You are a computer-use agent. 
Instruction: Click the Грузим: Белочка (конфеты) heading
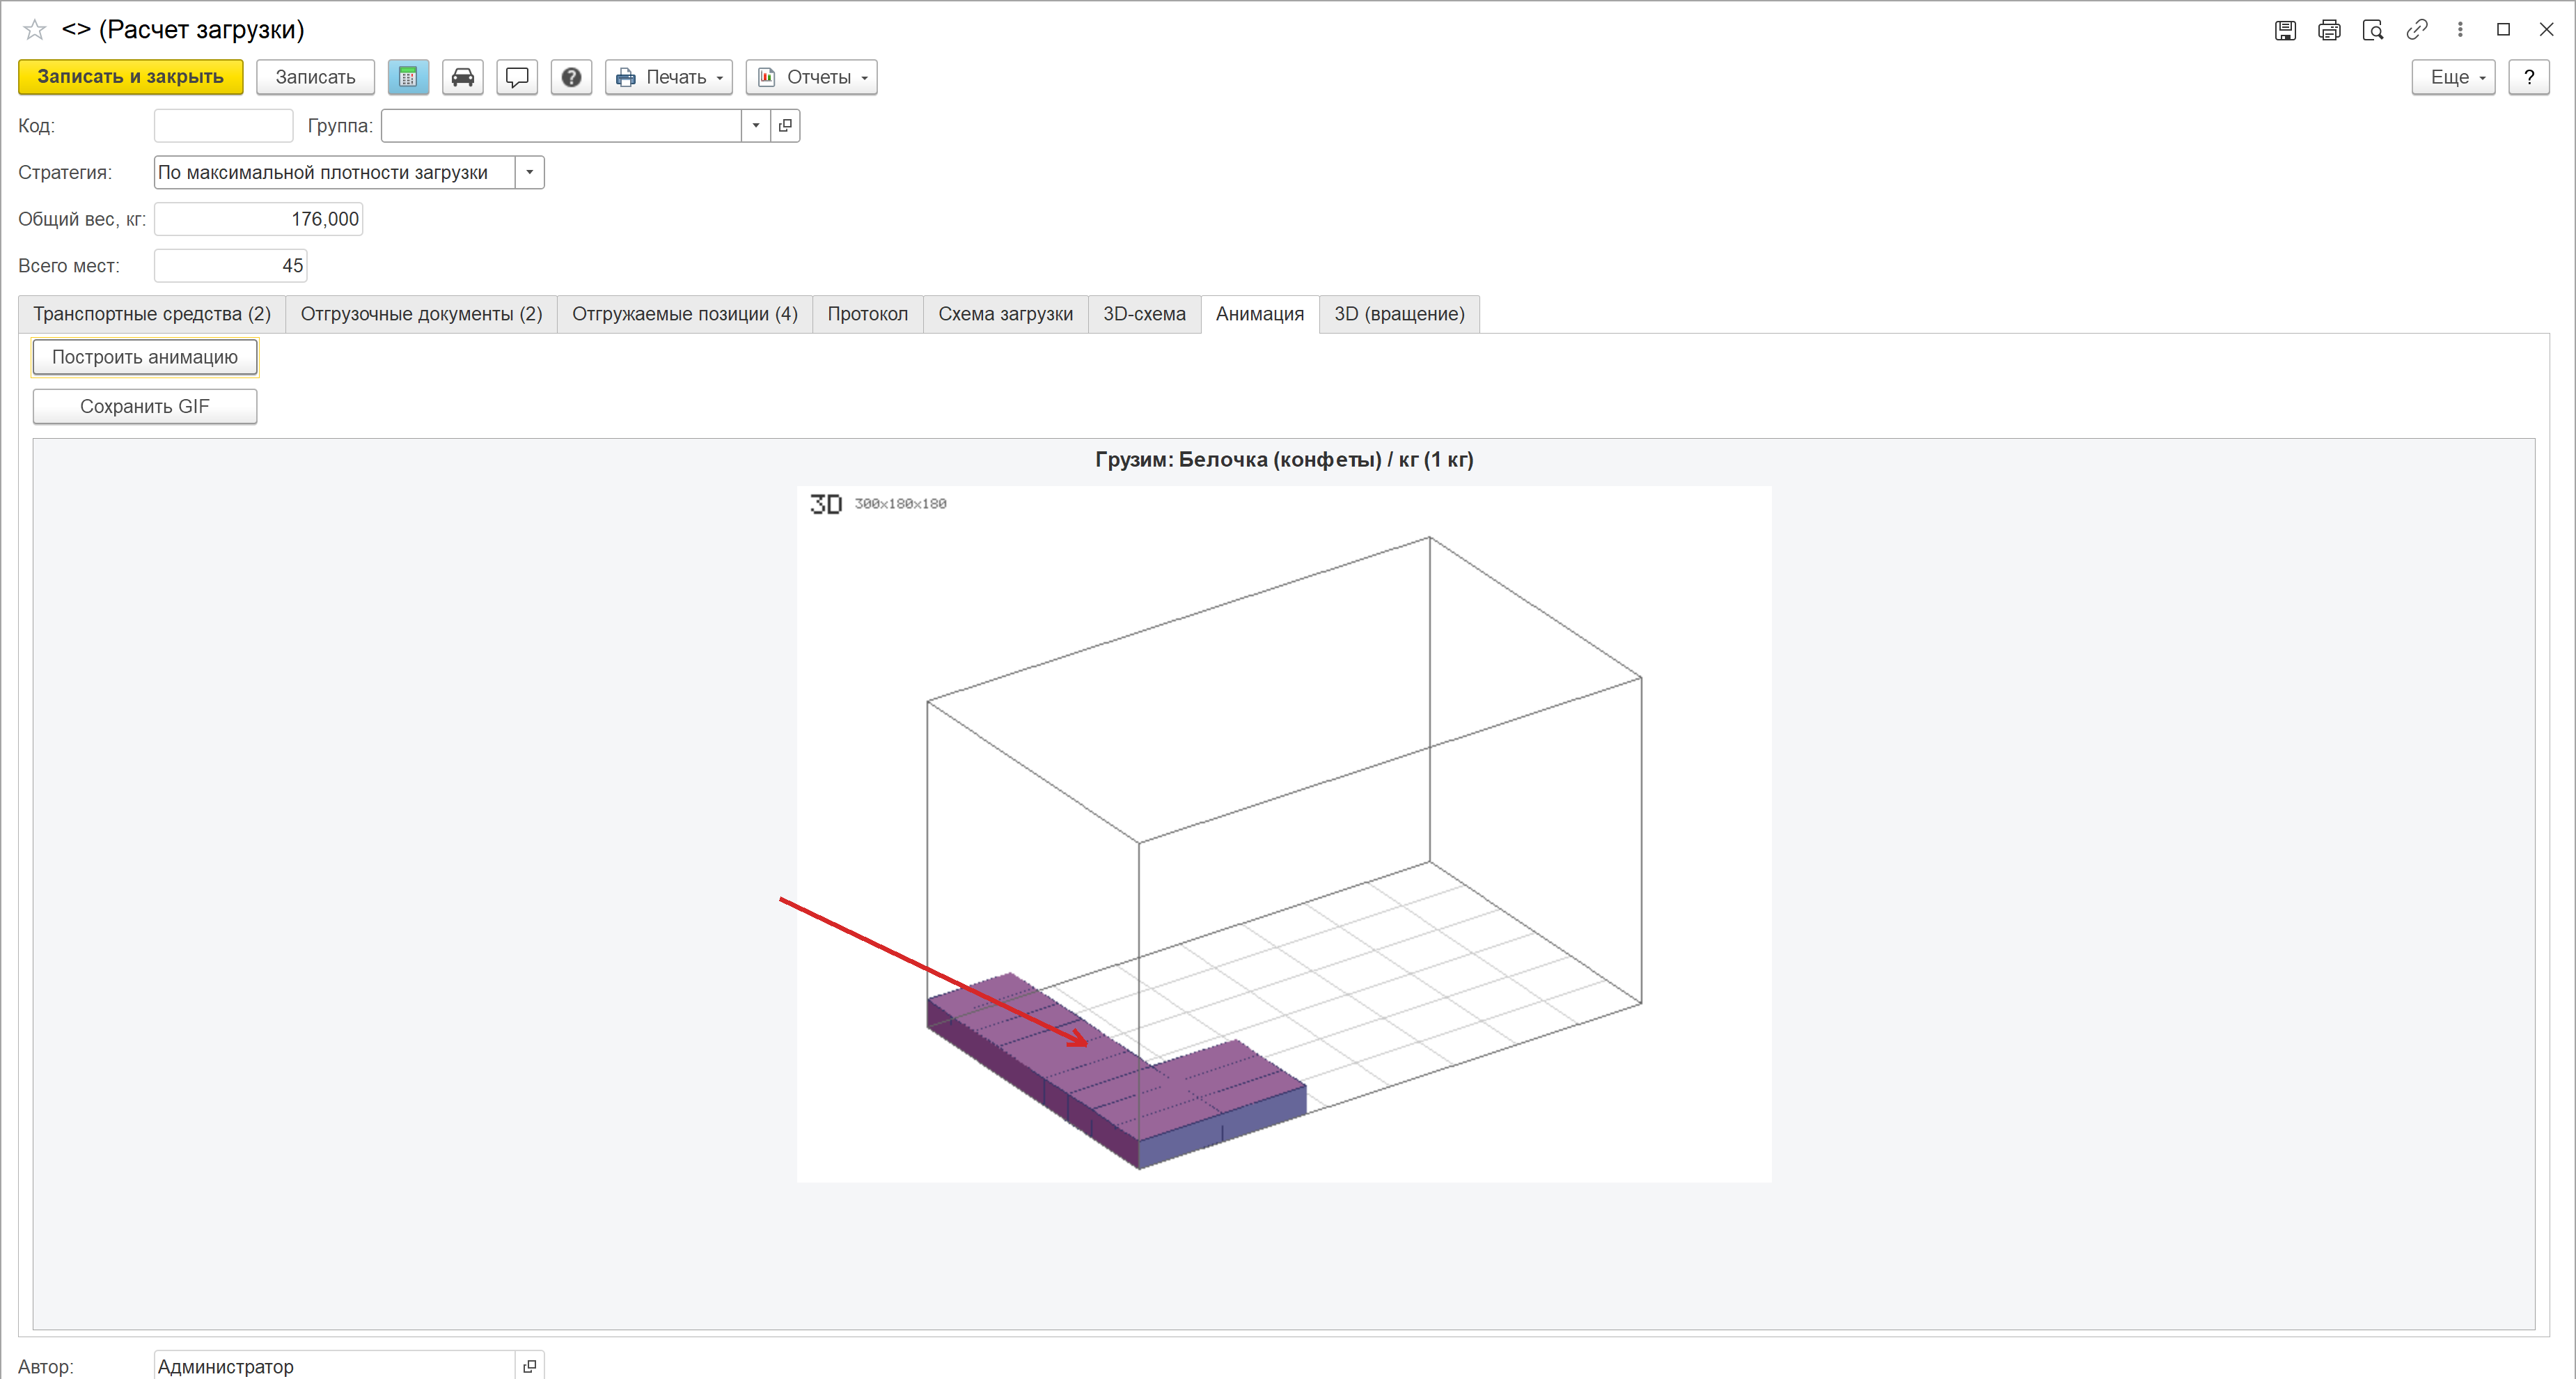point(1284,460)
